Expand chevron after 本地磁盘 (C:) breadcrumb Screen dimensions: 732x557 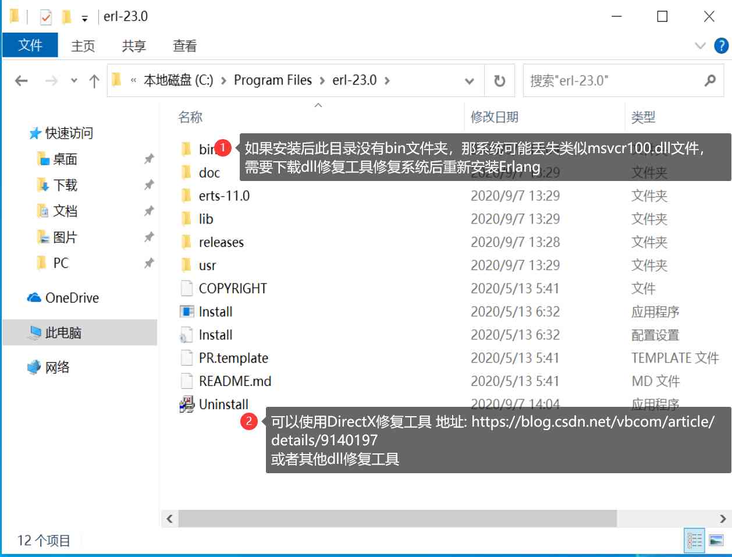coord(223,80)
